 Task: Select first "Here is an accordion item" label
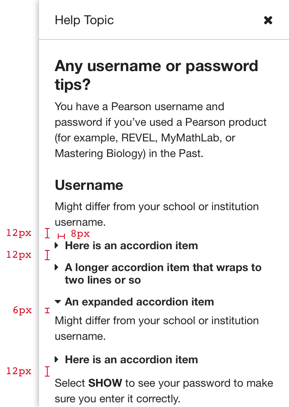pyautogui.click(x=131, y=246)
